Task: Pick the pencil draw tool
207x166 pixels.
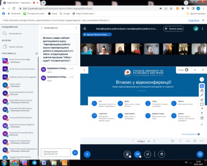Action: pyautogui.click(x=202, y=95)
